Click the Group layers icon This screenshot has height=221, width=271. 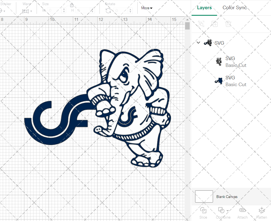(201, 24)
